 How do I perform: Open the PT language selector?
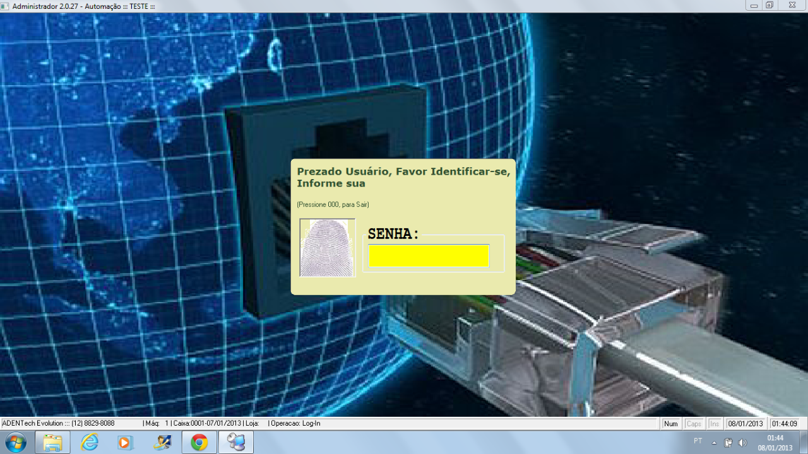(x=698, y=441)
